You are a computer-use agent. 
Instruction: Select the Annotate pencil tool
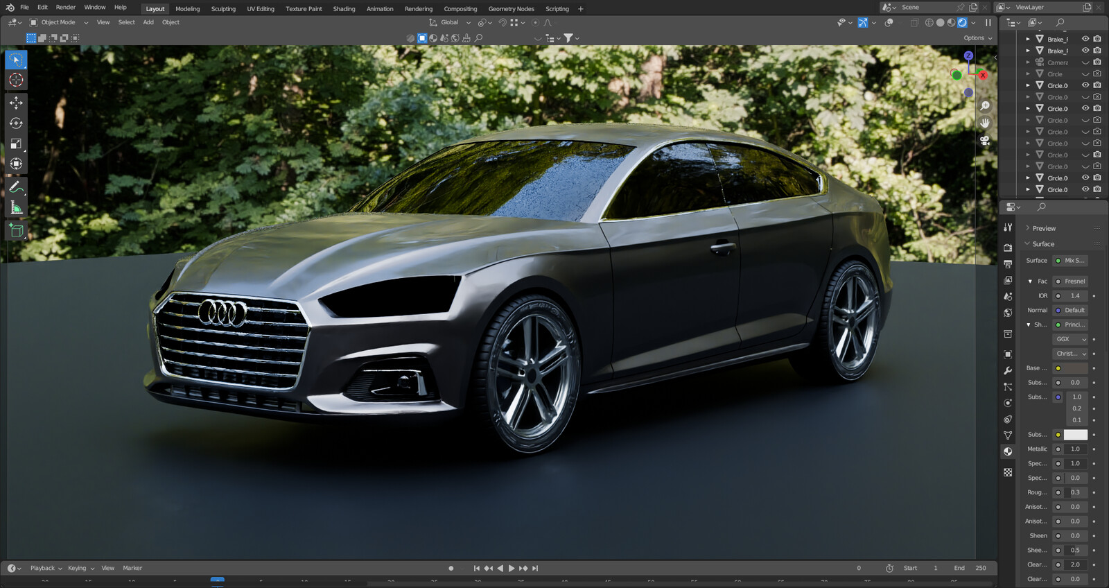(16, 187)
